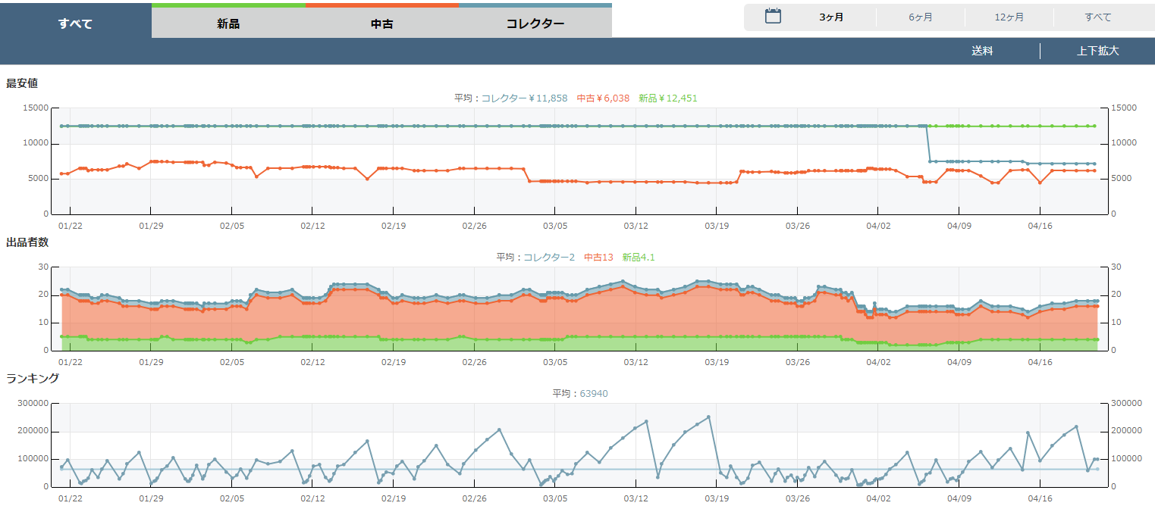Click the highest ranking peak near 03/19
This screenshot has width=1155, height=509.
click(x=708, y=417)
